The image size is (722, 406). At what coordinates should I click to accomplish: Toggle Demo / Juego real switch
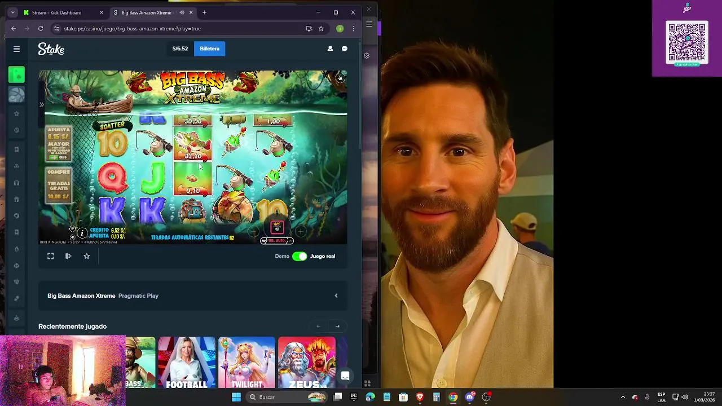pos(300,256)
